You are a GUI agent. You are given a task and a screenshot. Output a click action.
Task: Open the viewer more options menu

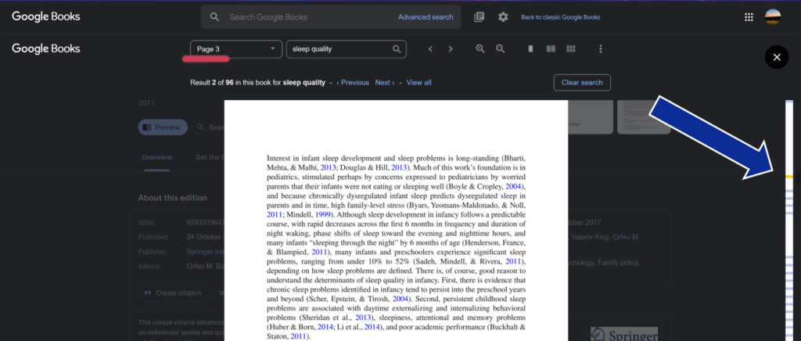click(x=601, y=49)
